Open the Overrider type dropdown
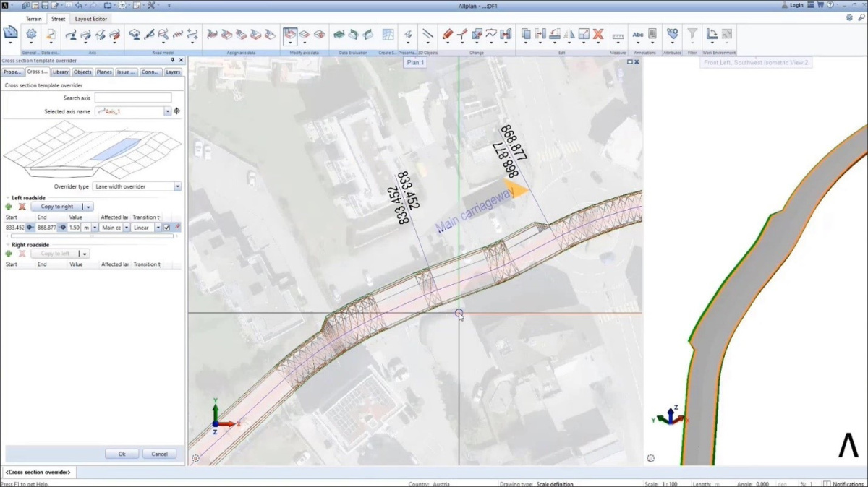This screenshot has width=868, height=487. tap(177, 186)
